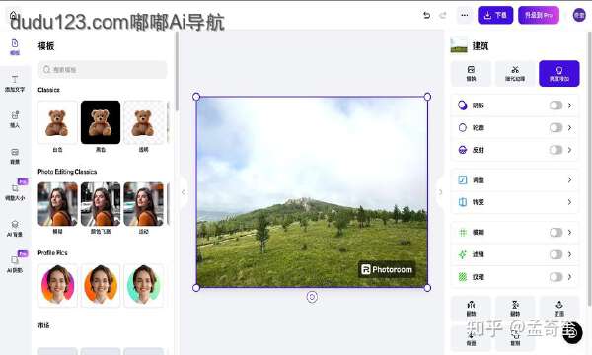This screenshot has height=355, width=592.
Task: Open the AI 背景 tool in sidebar
Action: [x=15, y=228]
